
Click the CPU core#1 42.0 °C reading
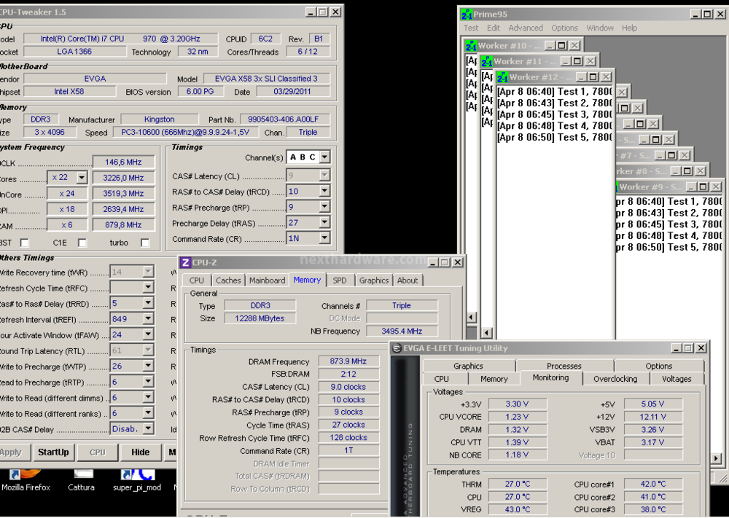point(652,484)
